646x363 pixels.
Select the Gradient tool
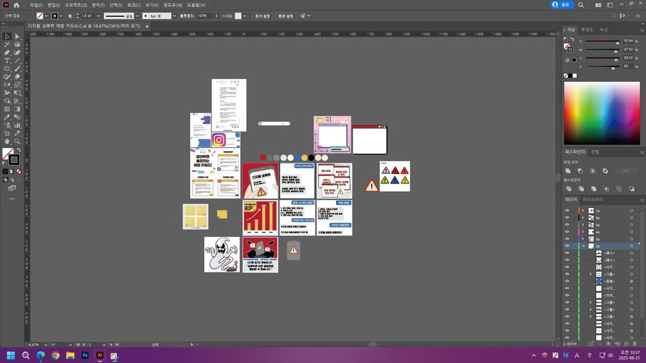pos(17,109)
